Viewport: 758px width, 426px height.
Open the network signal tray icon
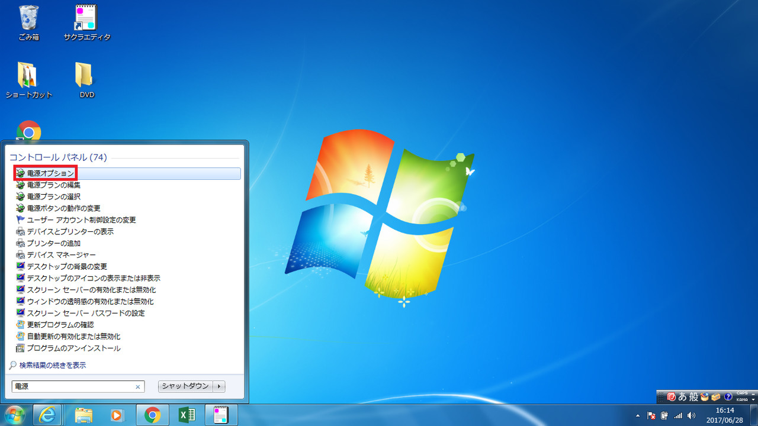click(x=678, y=415)
